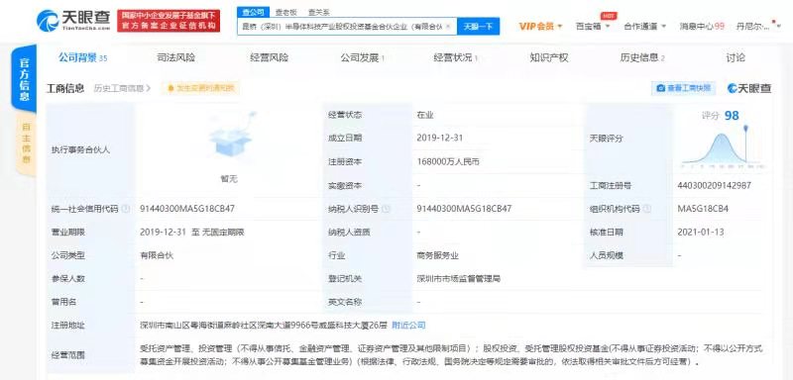
Task: Click the credit code 91440300MA5G18CB47 under 统一社会信用代码
Action: (x=187, y=209)
